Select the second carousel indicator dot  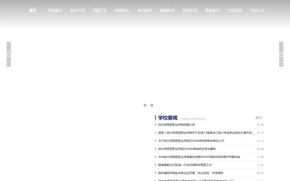(152, 105)
